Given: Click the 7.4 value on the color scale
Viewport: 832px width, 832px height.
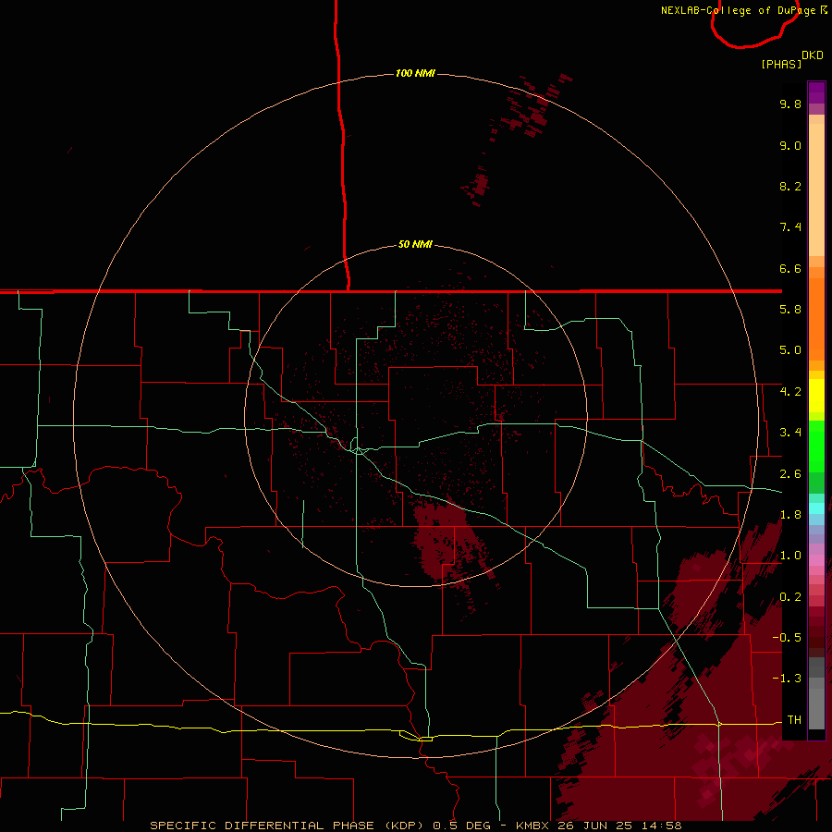Looking at the screenshot, I should [x=790, y=227].
